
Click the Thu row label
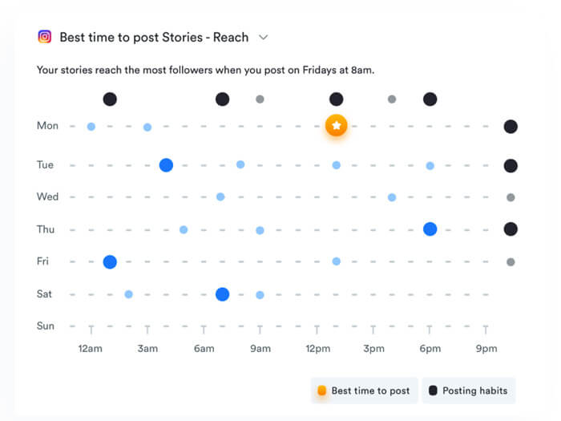[46, 229]
